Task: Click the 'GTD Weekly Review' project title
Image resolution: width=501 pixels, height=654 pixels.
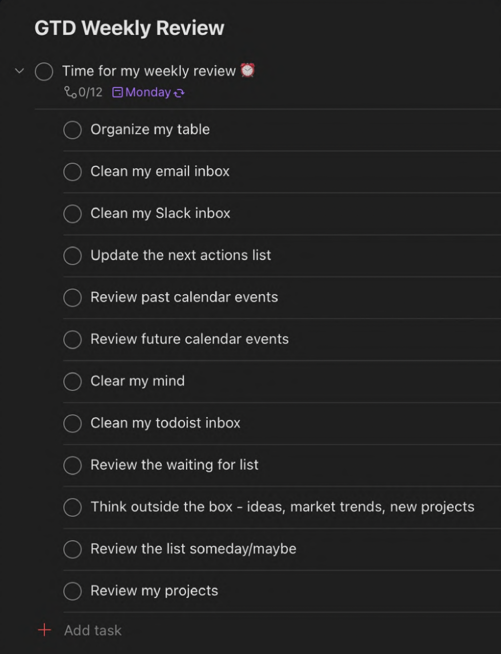Action: click(x=129, y=28)
